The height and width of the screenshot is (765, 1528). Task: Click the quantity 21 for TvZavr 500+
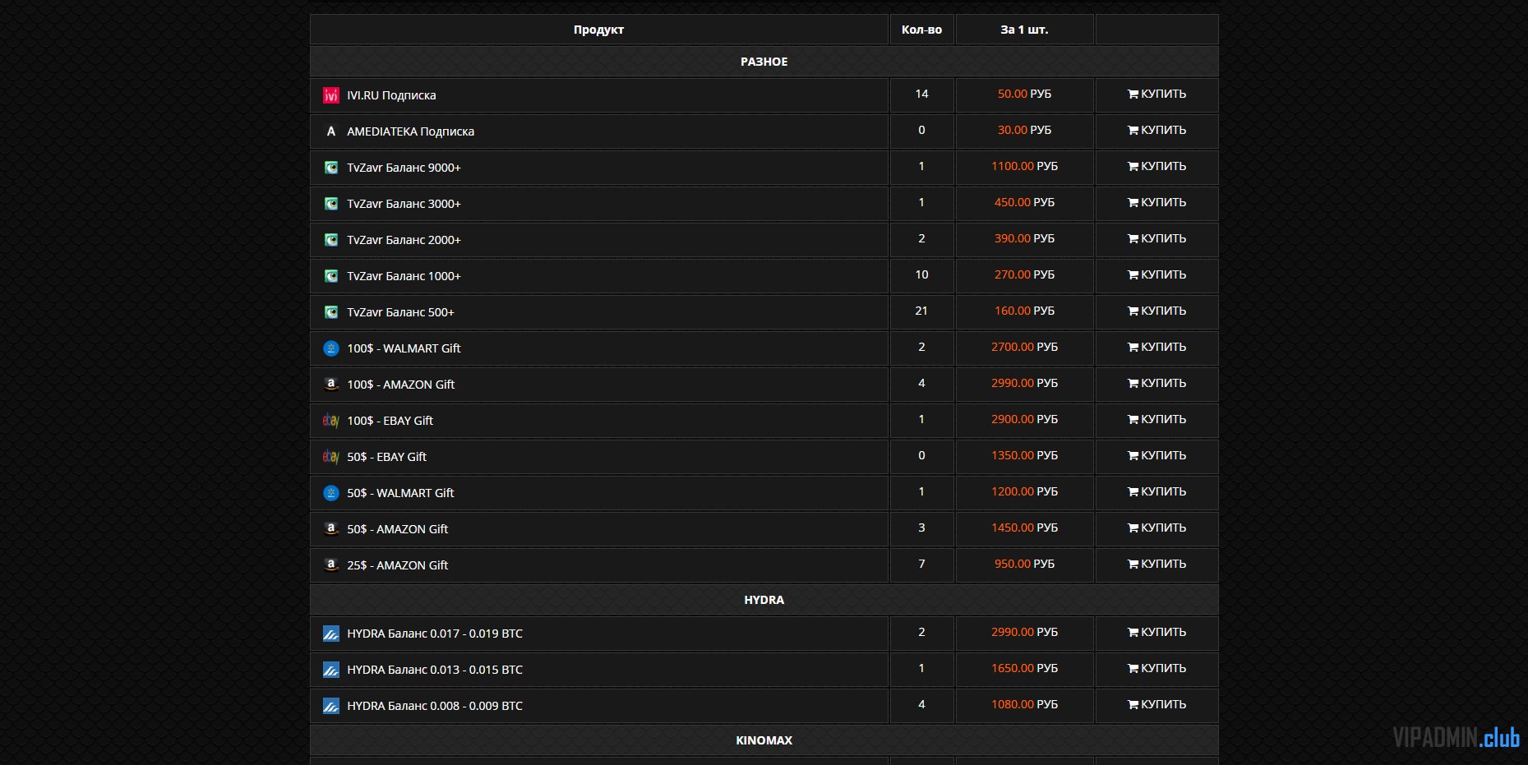921,311
